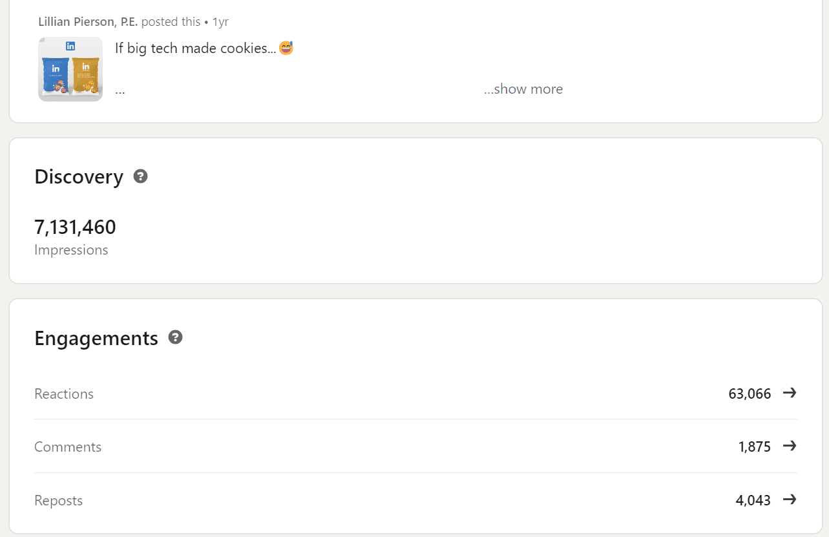Screen dimensions: 829x537
Task: Open Comments details via arrow icon
Action: pyautogui.click(x=789, y=446)
